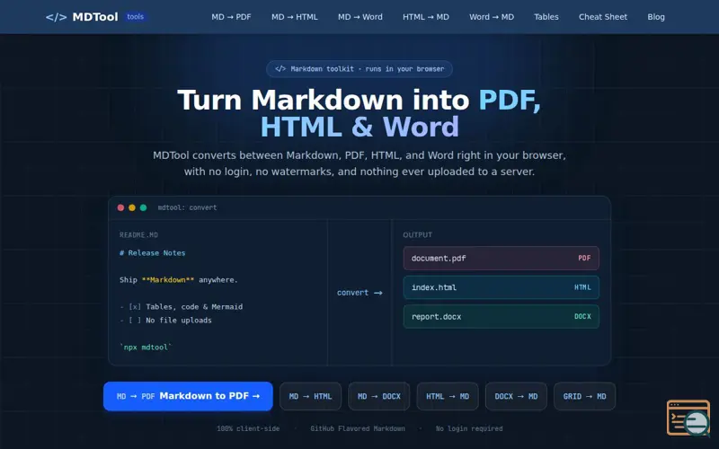Open MD → HTML in navigation bar

(295, 17)
